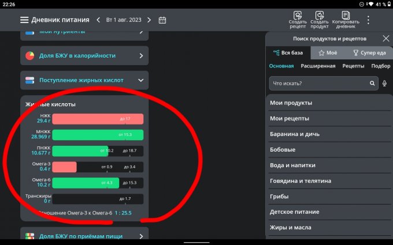Start voice search with microphone
Viewport: 393px width, 245px height.
[385, 84]
